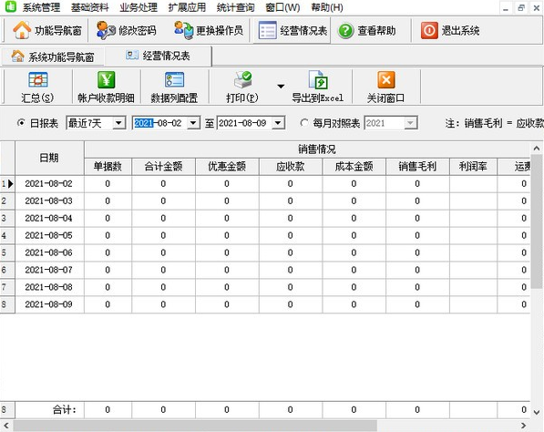
Task: Click the 销售情况 group header
Action: [307, 149]
